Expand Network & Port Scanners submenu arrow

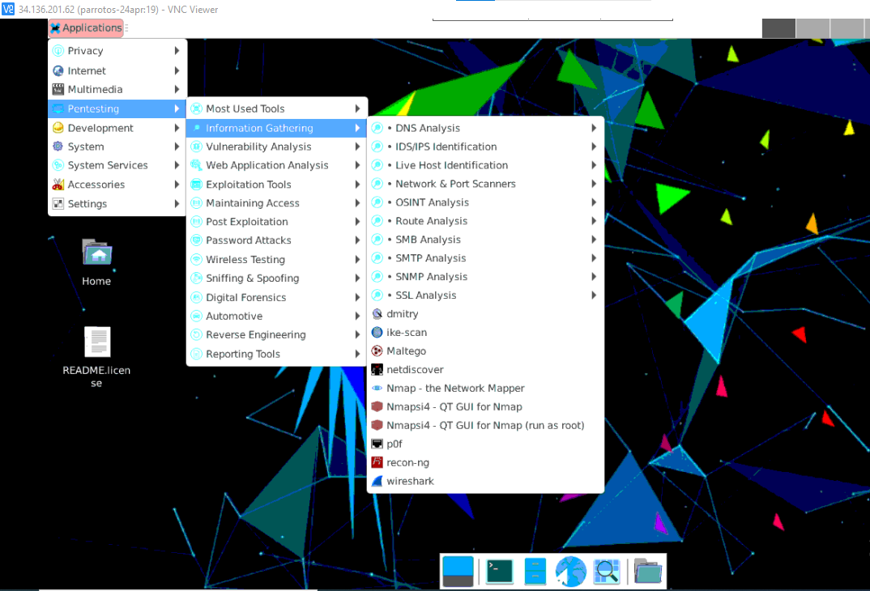[594, 184]
